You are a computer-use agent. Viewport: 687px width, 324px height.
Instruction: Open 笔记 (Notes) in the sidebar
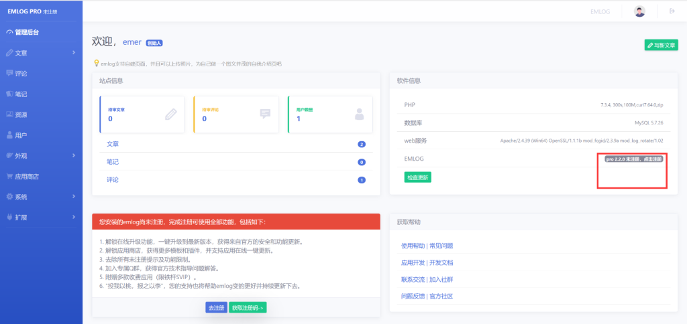(x=21, y=94)
